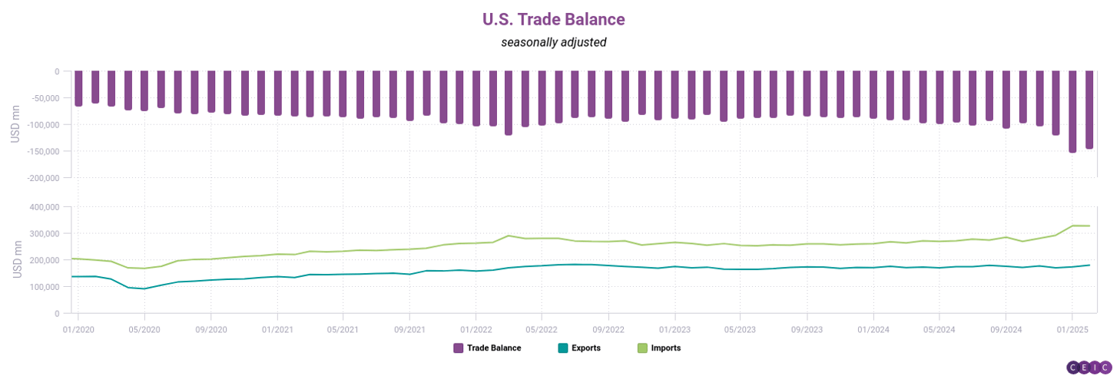Toggle the Trade Balance series label

click(494, 348)
